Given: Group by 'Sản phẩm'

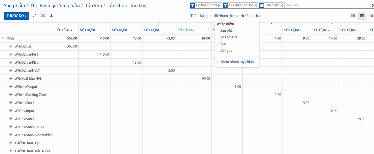Looking at the screenshot, I should click(228, 31).
